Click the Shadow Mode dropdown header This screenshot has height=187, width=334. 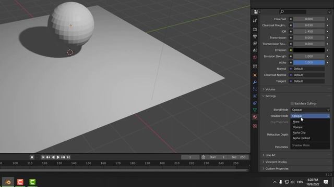[x=310, y=116]
